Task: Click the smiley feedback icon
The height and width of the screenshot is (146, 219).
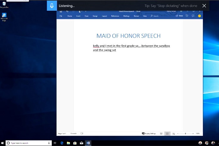Action: coord(199,16)
